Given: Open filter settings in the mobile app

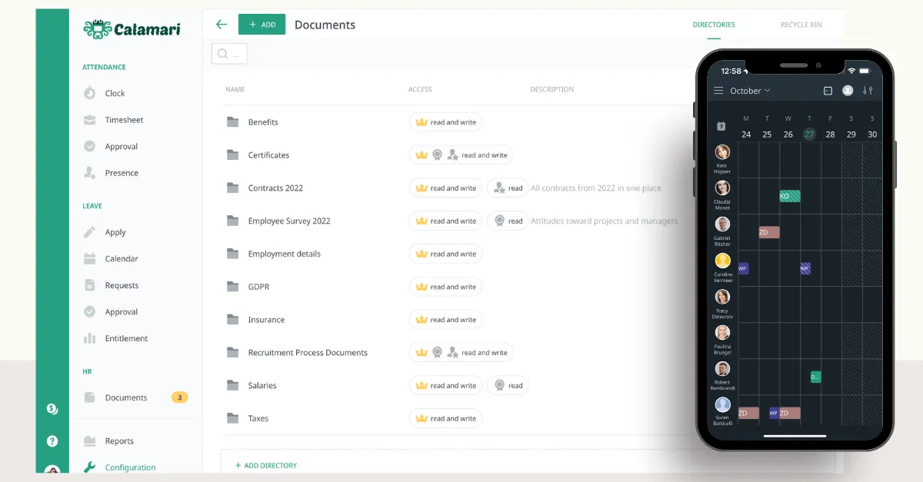Looking at the screenshot, I should [868, 90].
